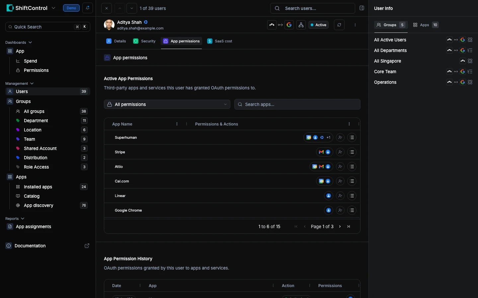Image resolution: width=478 pixels, height=298 pixels.
Task: Open Permissions & Actions column options menu
Action: click(349, 124)
